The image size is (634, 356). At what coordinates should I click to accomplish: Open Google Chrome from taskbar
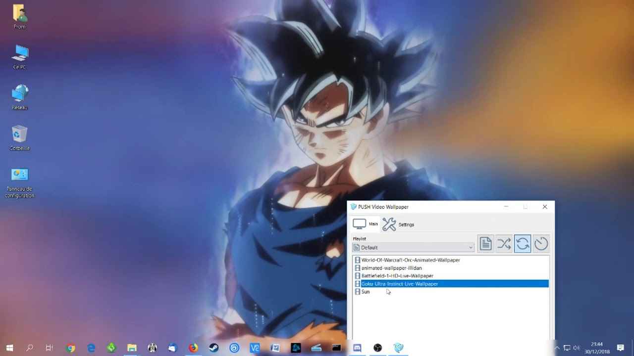click(71, 348)
